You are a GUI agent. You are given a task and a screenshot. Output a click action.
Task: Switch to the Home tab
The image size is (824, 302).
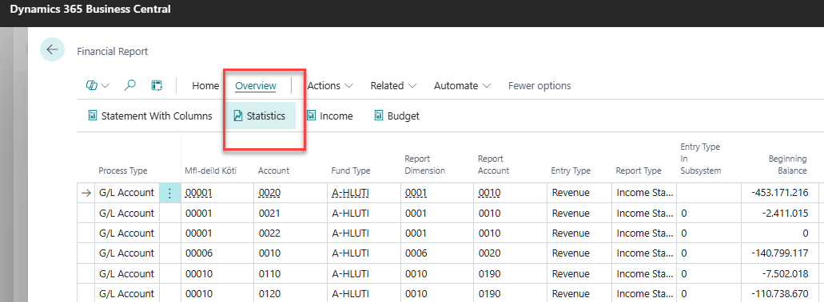tap(205, 85)
